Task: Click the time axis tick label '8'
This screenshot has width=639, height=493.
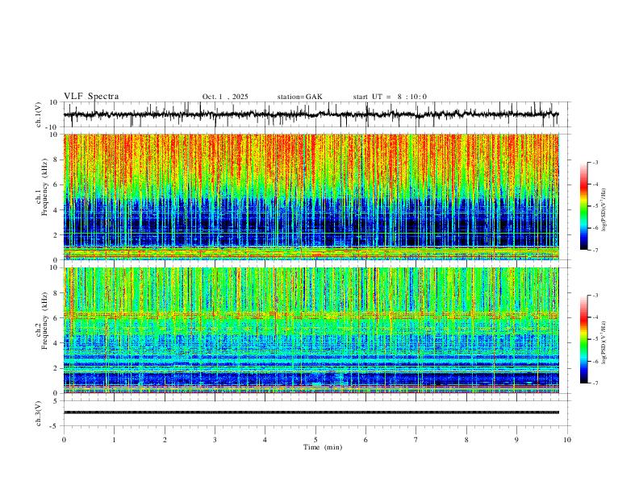Action: coord(466,440)
